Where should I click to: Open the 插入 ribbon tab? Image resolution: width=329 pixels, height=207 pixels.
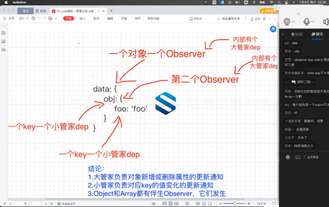[x=82, y=19]
